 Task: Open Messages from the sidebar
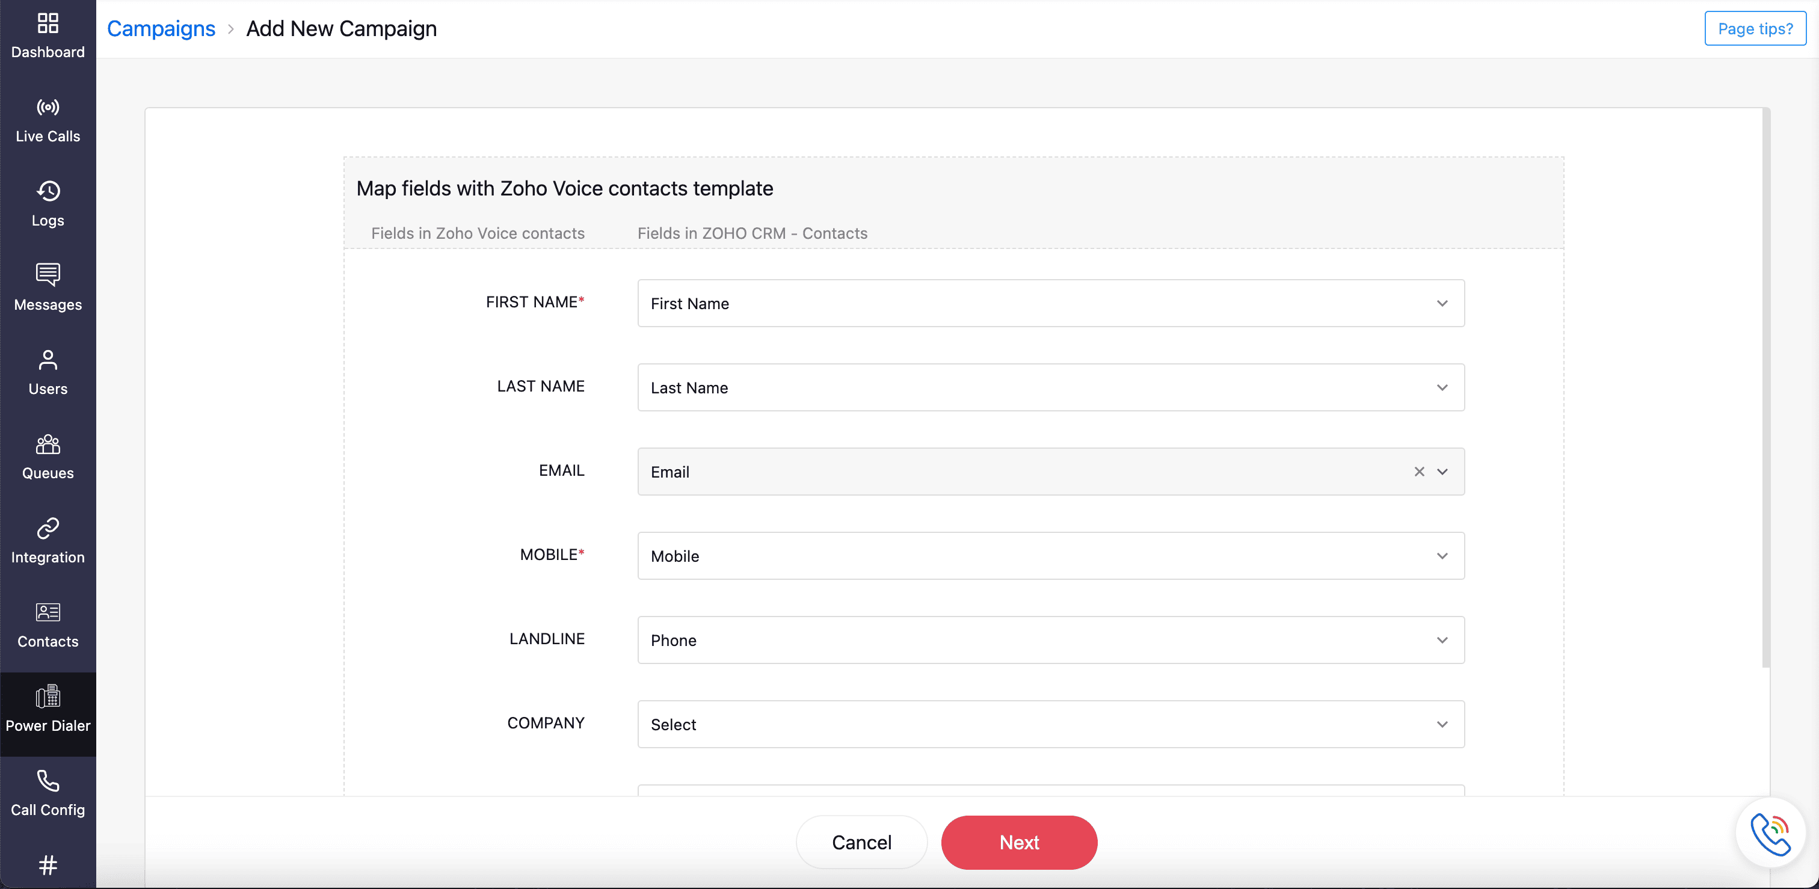[48, 288]
